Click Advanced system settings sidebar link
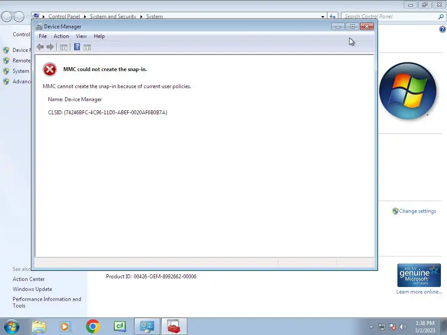Screen dimensions: 447x335 click(22, 82)
